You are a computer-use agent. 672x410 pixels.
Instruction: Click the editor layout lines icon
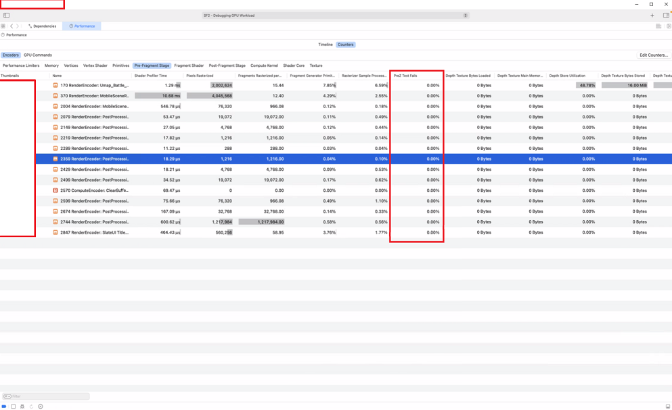(658, 26)
